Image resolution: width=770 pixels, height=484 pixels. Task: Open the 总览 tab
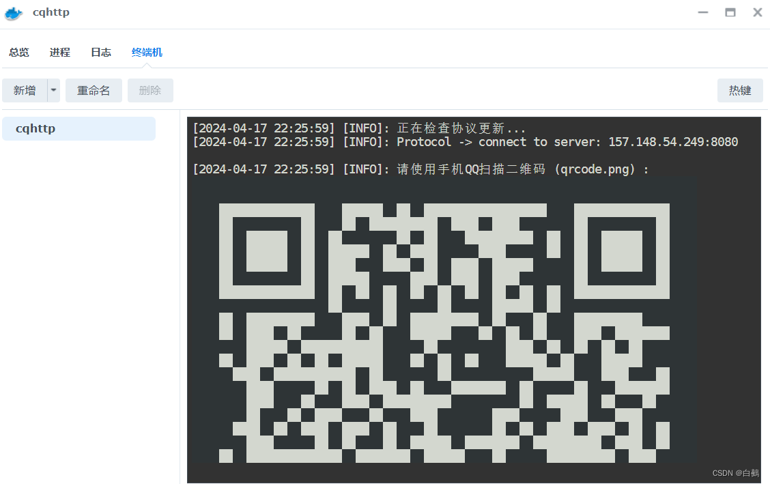[x=19, y=53]
